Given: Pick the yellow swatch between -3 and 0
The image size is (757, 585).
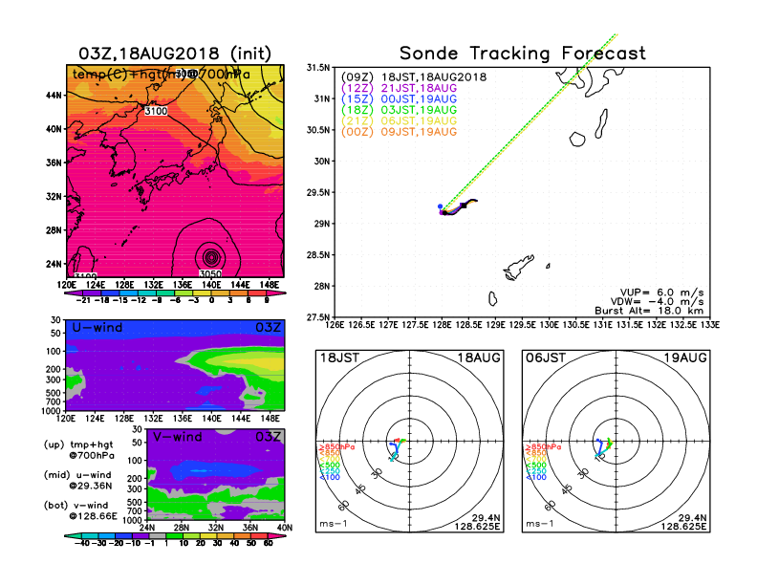Looking at the screenshot, I should [202, 293].
